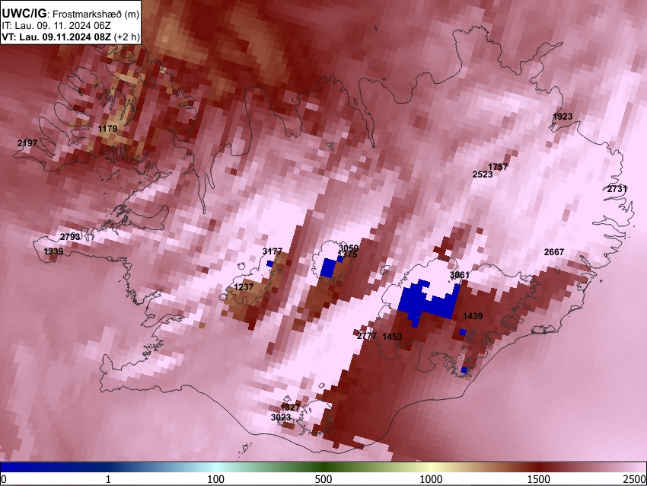Click the legend tick label 1000

431,479
